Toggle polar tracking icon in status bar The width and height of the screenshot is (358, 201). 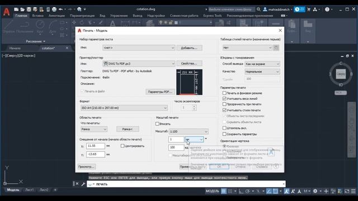[x=247, y=191]
